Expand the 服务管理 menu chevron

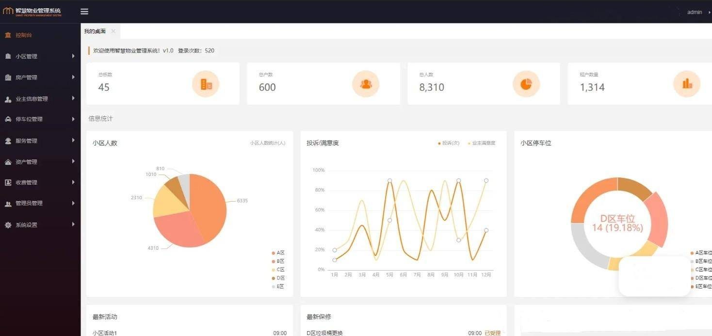73,141
